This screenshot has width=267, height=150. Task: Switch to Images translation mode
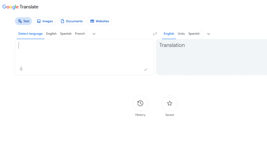click(45, 21)
